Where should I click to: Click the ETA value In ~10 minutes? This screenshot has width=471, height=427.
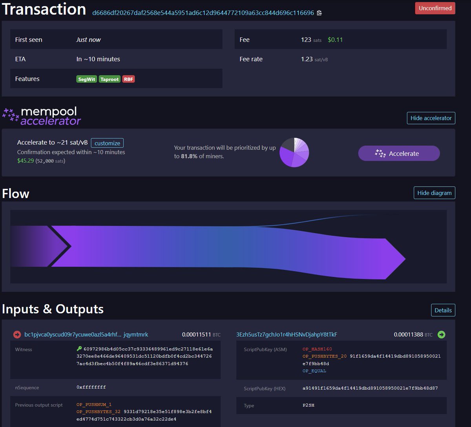pyautogui.click(x=98, y=59)
